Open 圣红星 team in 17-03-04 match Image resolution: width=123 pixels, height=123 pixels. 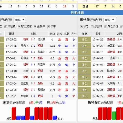click(x=25, y=84)
